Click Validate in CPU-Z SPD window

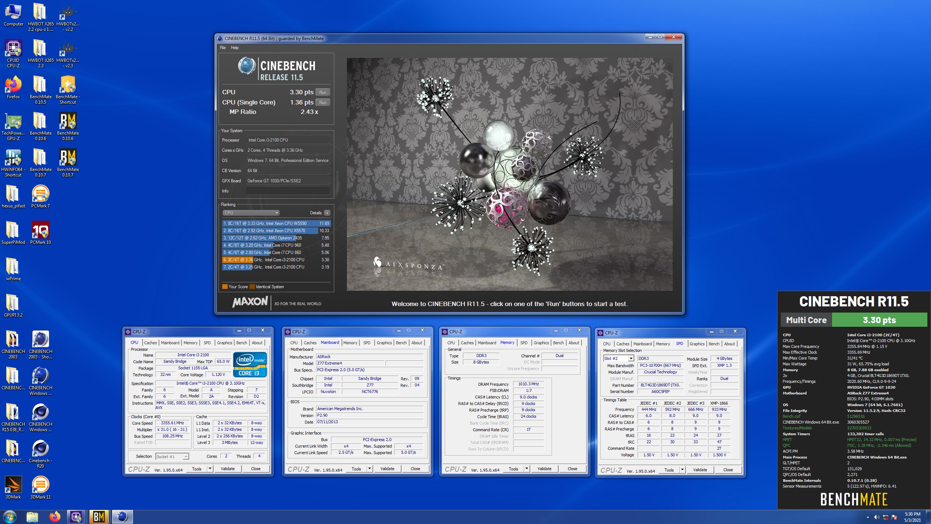point(700,470)
